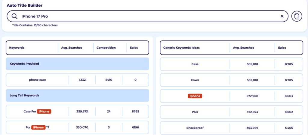This screenshot has width=308, height=135.
Task: Click the 8,602 sales value
Action: pos(289,112)
